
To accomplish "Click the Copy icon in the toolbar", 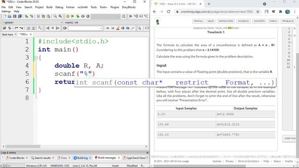I will 43,16.
